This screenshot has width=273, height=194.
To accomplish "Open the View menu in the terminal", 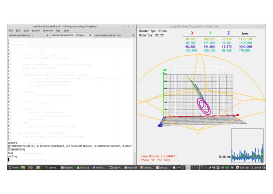I will point(26,31).
